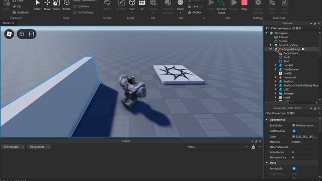Open the viewport controls cube icon

coord(22,34)
